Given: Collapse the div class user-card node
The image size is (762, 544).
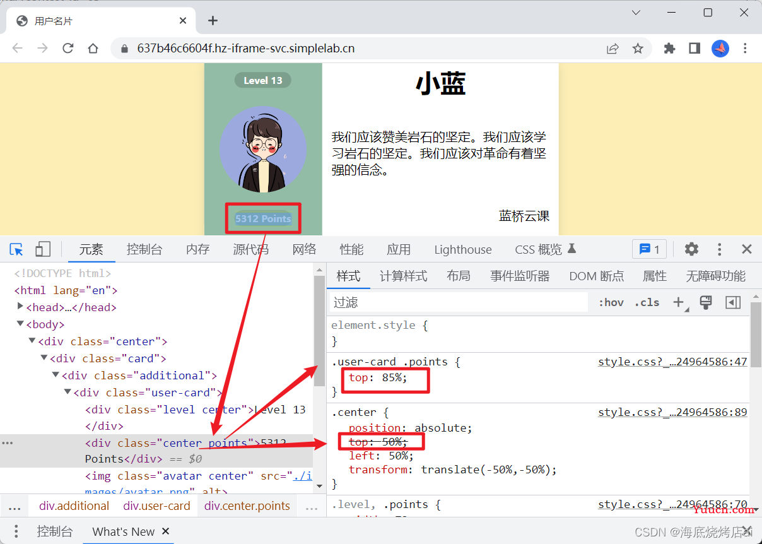Looking at the screenshot, I should coord(67,392).
